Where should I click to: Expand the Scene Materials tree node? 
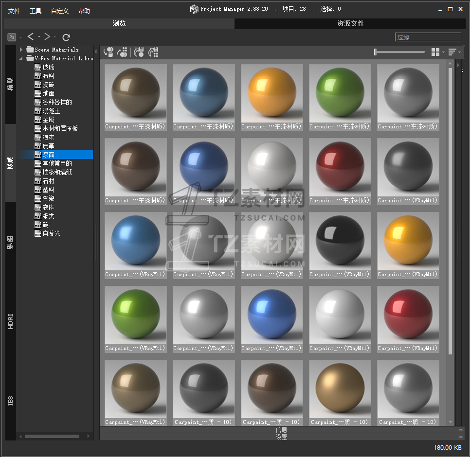point(21,50)
